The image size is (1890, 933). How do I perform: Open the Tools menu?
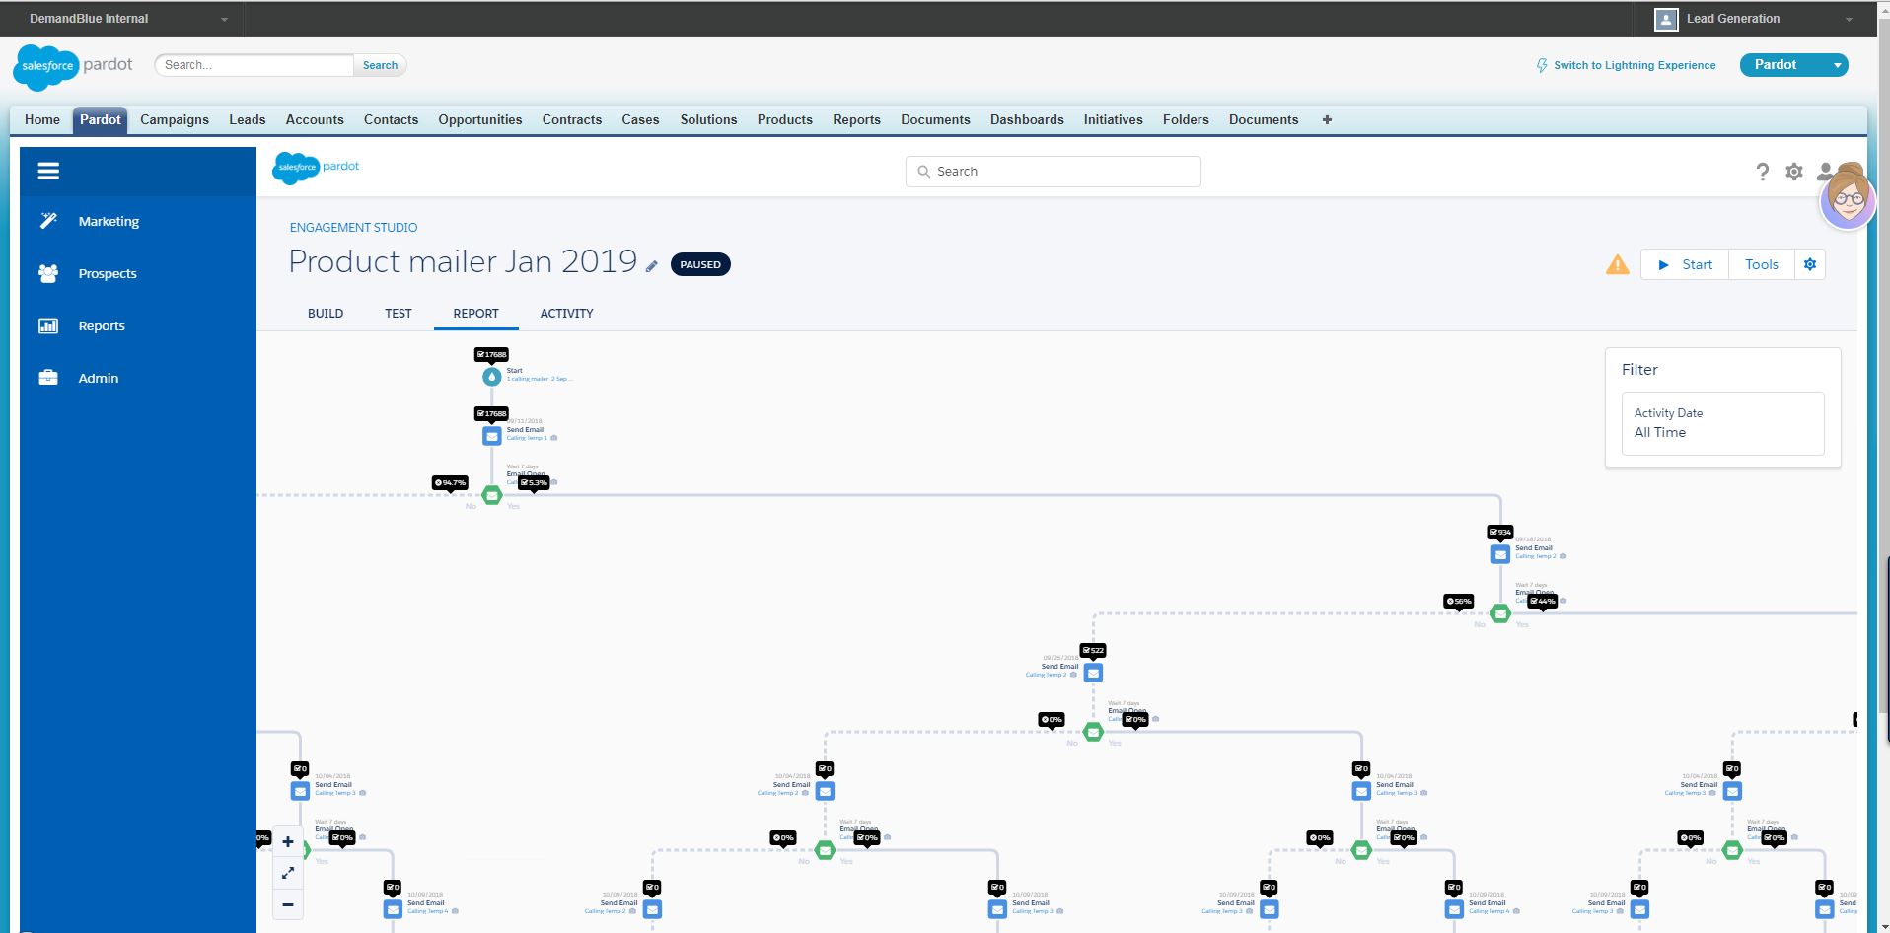pyautogui.click(x=1762, y=264)
